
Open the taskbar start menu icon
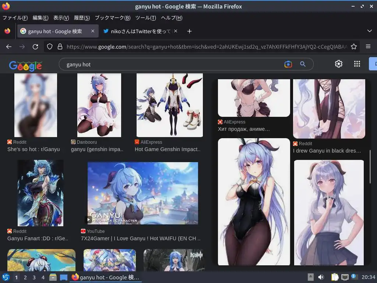pyautogui.click(x=6, y=277)
